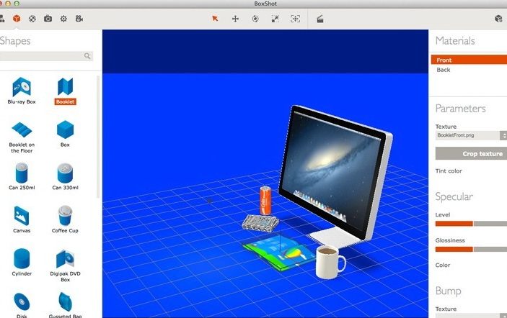Open the Bump texture dropdown

coord(471,315)
